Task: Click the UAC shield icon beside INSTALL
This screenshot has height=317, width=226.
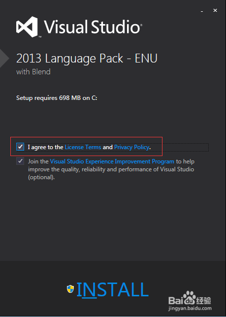Action: (70, 289)
